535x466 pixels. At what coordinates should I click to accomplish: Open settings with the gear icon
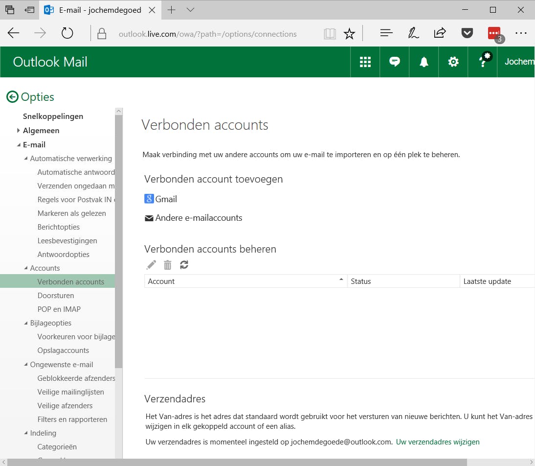pos(453,62)
